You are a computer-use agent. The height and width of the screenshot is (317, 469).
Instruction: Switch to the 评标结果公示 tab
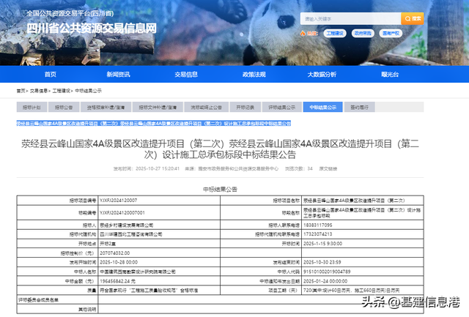[281, 107]
